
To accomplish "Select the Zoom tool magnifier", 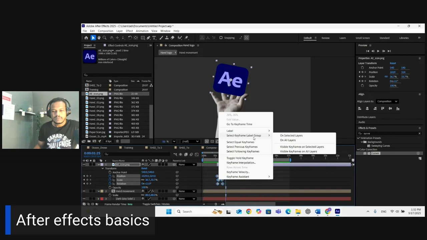I will coord(104,38).
